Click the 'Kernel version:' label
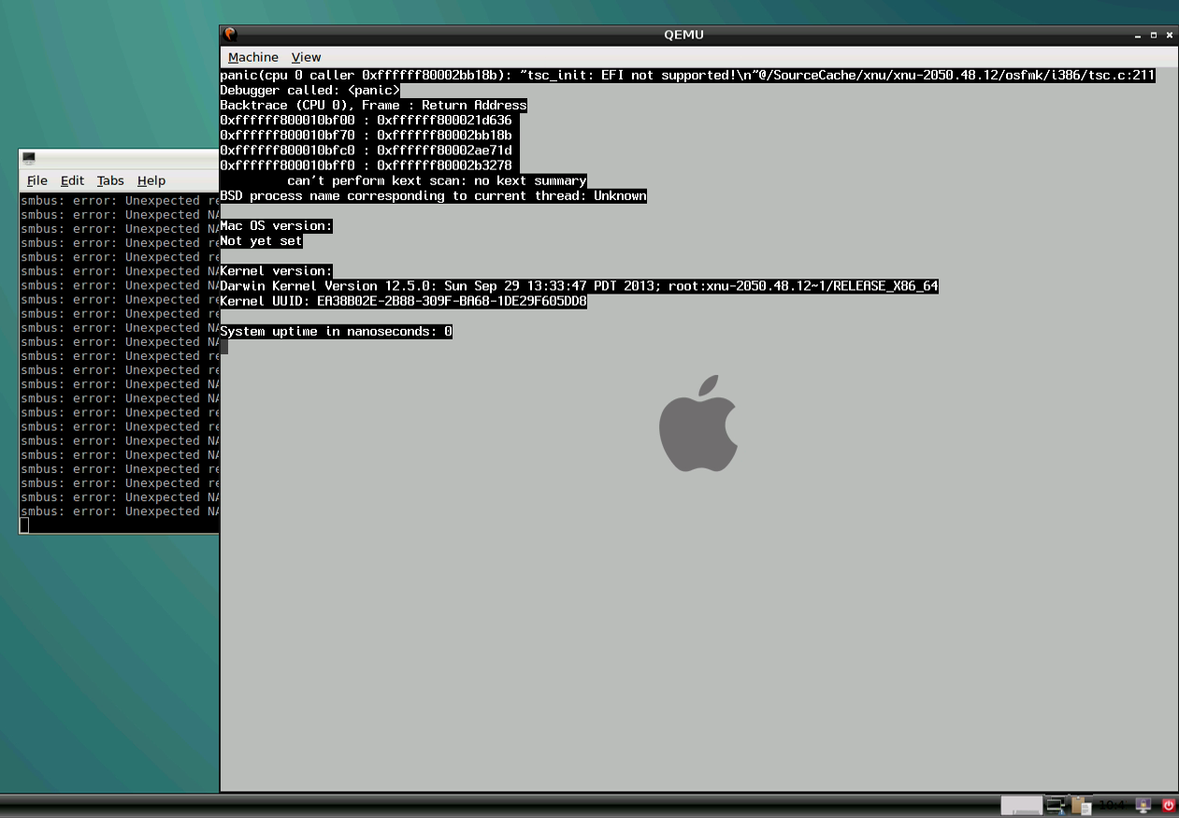Screen dimensions: 1179x818 [276, 271]
